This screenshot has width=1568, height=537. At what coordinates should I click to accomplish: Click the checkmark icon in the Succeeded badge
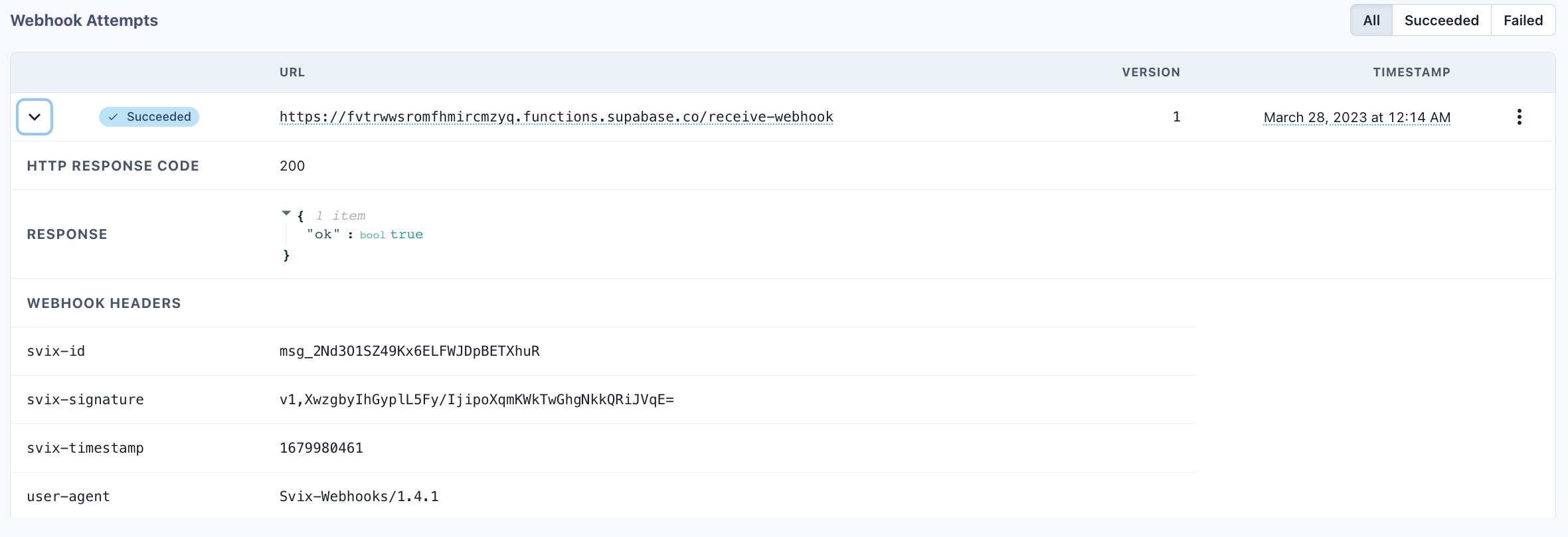pyautogui.click(x=114, y=117)
